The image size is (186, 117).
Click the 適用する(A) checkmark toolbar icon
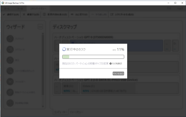click(x=4, y=14)
